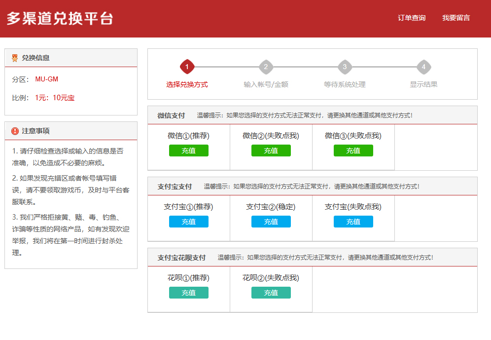491x340 pixels.
Task: Select the 花呗①(推荐) channel label
Action: click(x=188, y=278)
